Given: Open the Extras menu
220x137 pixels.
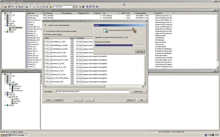Looking at the screenshot, I should pos(37,4).
